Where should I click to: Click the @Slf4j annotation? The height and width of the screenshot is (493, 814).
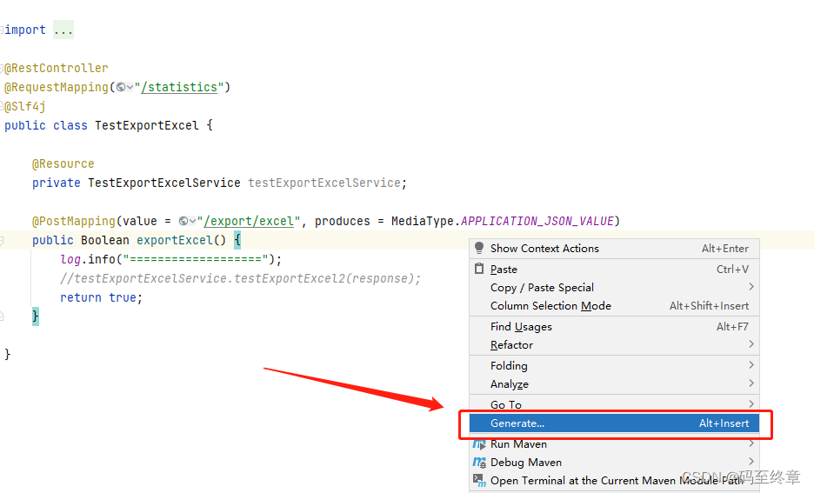coord(25,106)
